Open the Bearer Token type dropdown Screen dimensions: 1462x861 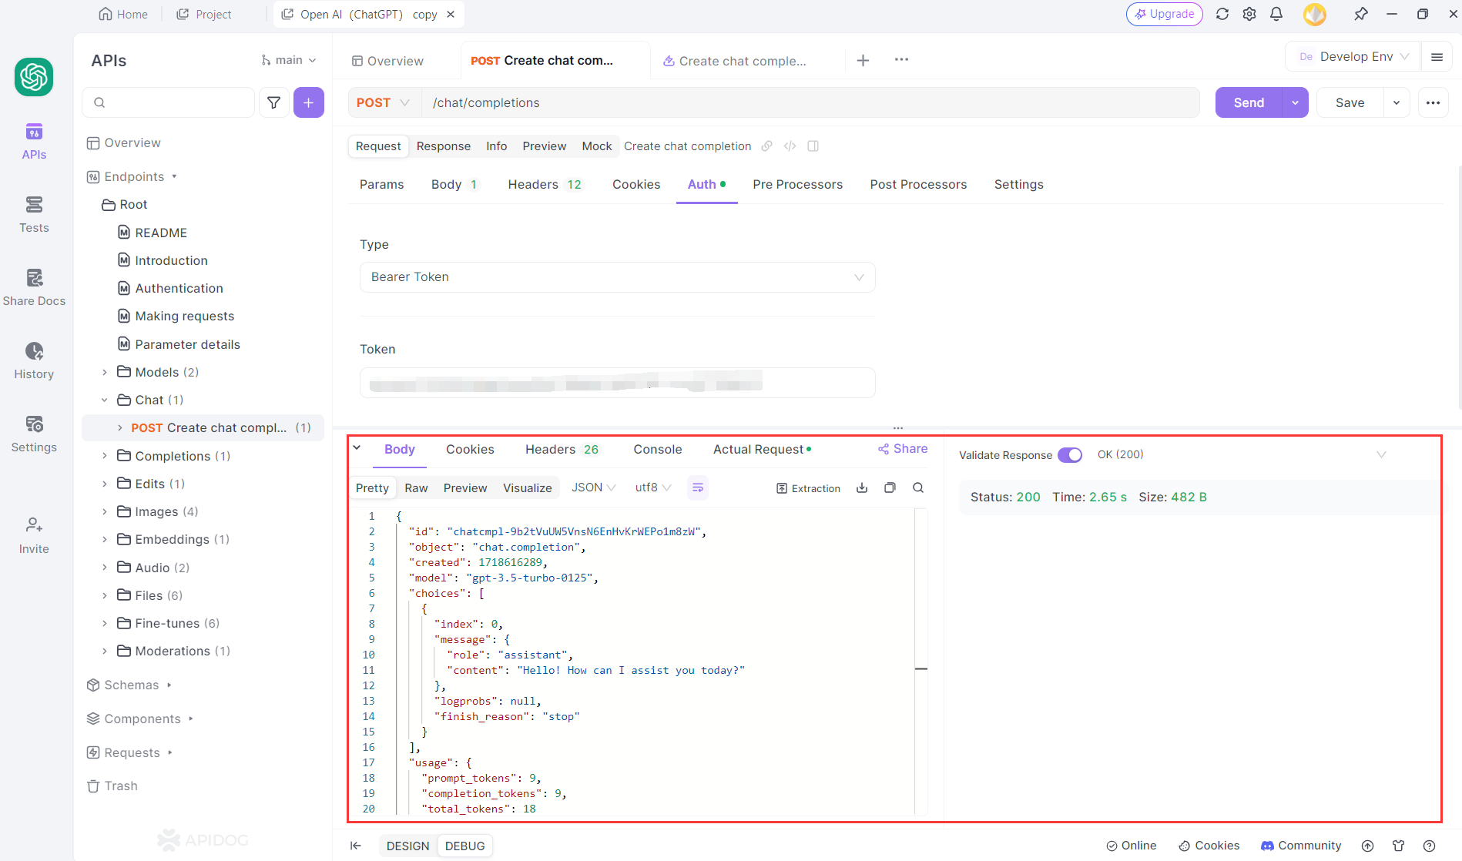point(617,277)
